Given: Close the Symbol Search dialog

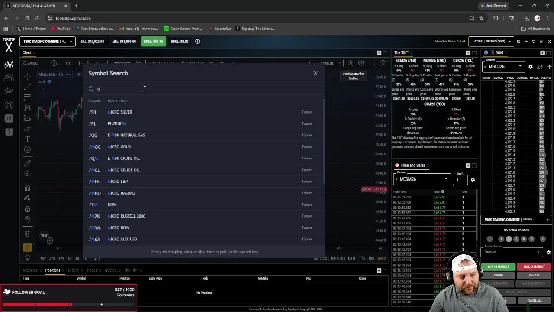Looking at the screenshot, I should (316, 73).
